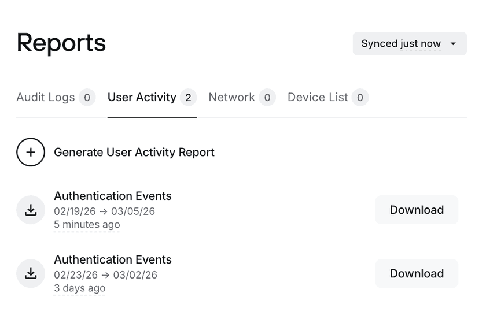
Task: Go to the Device List tab
Action: click(318, 97)
